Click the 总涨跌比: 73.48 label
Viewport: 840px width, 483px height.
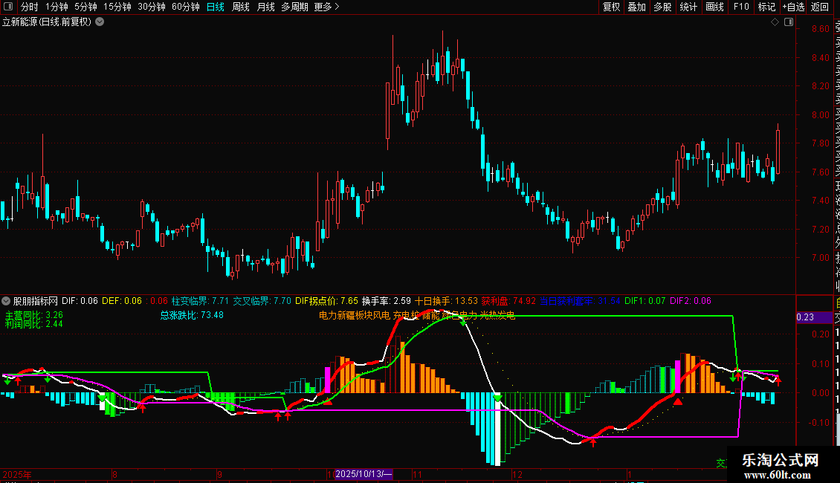pos(192,315)
